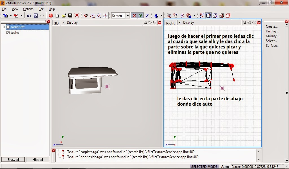Click the Undo arrow icon
The width and height of the screenshot is (289, 169).
[29, 15]
